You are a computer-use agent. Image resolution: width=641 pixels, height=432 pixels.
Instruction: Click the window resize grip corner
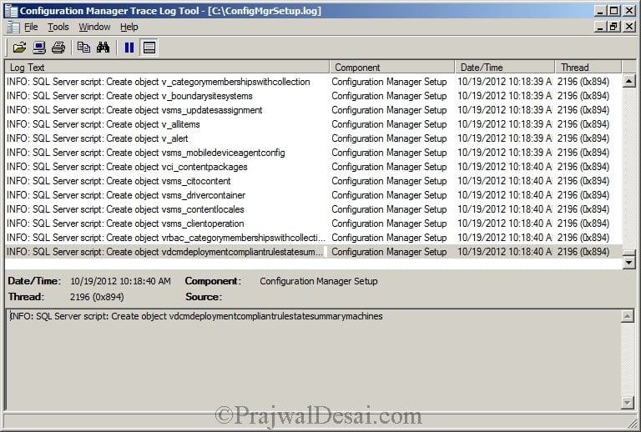pyautogui.click(x=632, y=424)
